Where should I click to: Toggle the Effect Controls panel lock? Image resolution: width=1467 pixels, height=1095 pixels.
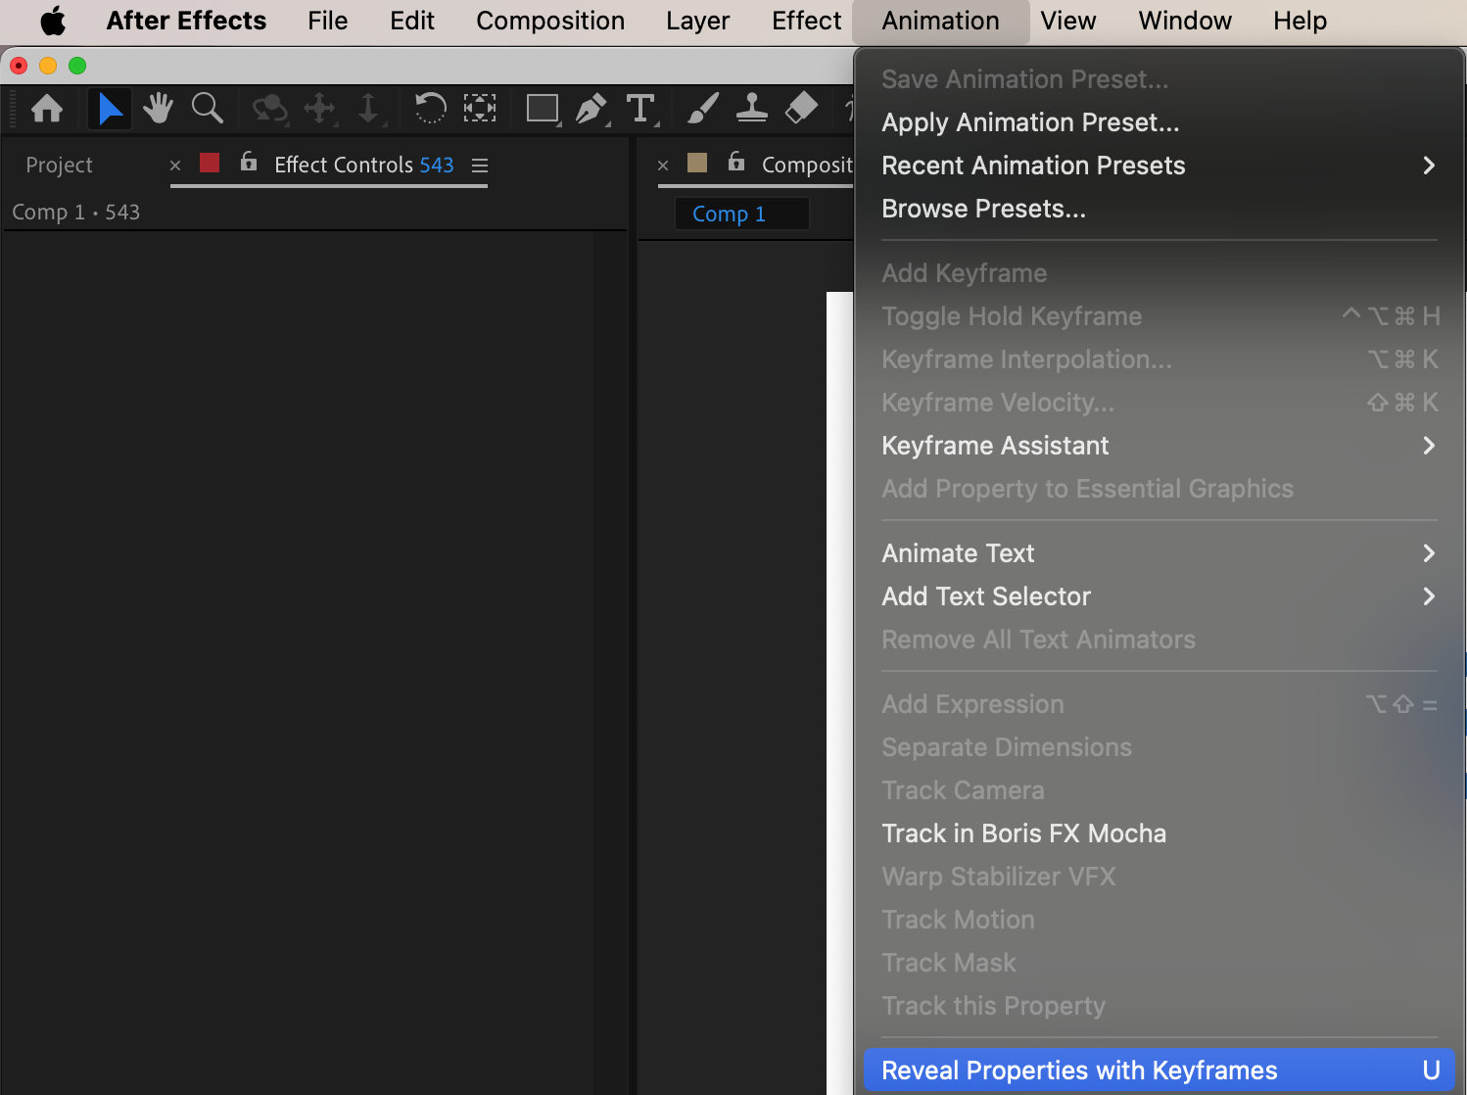pos(249,163)
